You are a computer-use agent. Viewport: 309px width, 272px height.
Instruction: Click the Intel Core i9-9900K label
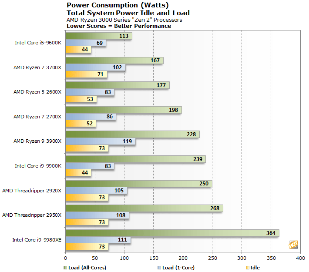38,166
